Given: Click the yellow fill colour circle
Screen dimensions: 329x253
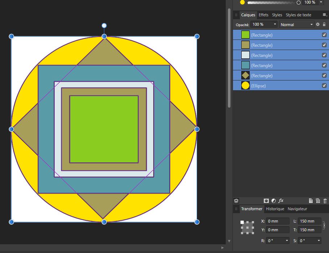Looking at the screenshot, I should (x=242, y=2).
